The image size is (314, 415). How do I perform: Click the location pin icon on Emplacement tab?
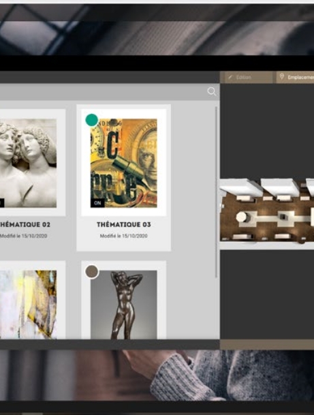pos(282,77)
